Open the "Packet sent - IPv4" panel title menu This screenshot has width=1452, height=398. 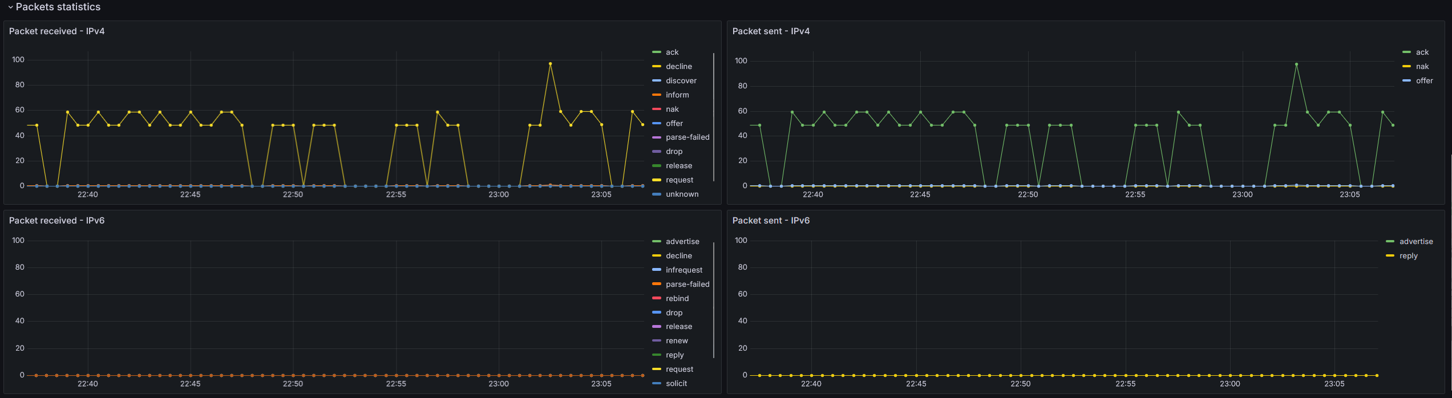771,31
